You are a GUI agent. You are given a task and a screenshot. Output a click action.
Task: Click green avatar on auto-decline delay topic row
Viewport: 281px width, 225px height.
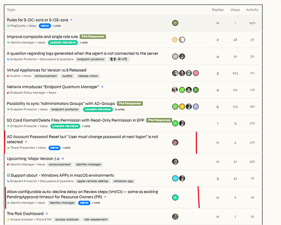click(x=175, y=197)
